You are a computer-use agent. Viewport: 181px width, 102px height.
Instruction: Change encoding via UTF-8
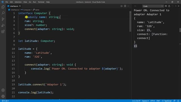(x=152, y=101)
